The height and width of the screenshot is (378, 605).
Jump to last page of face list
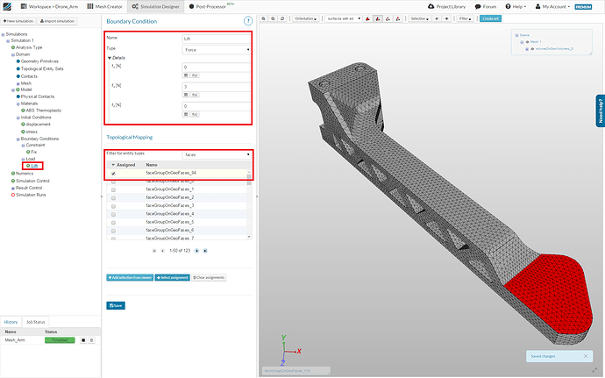coord(205,251)
